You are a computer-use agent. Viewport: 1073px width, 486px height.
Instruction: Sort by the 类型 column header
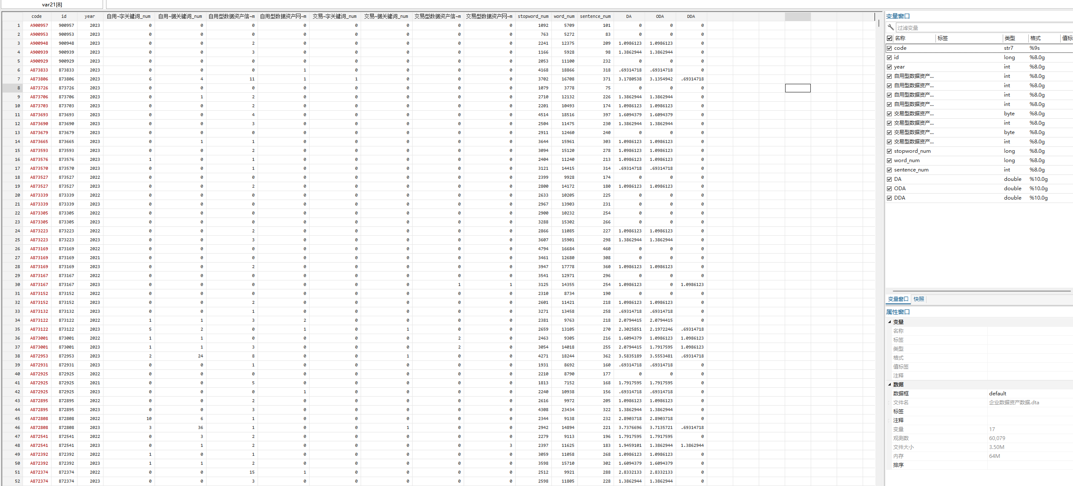pos(1010,38)
